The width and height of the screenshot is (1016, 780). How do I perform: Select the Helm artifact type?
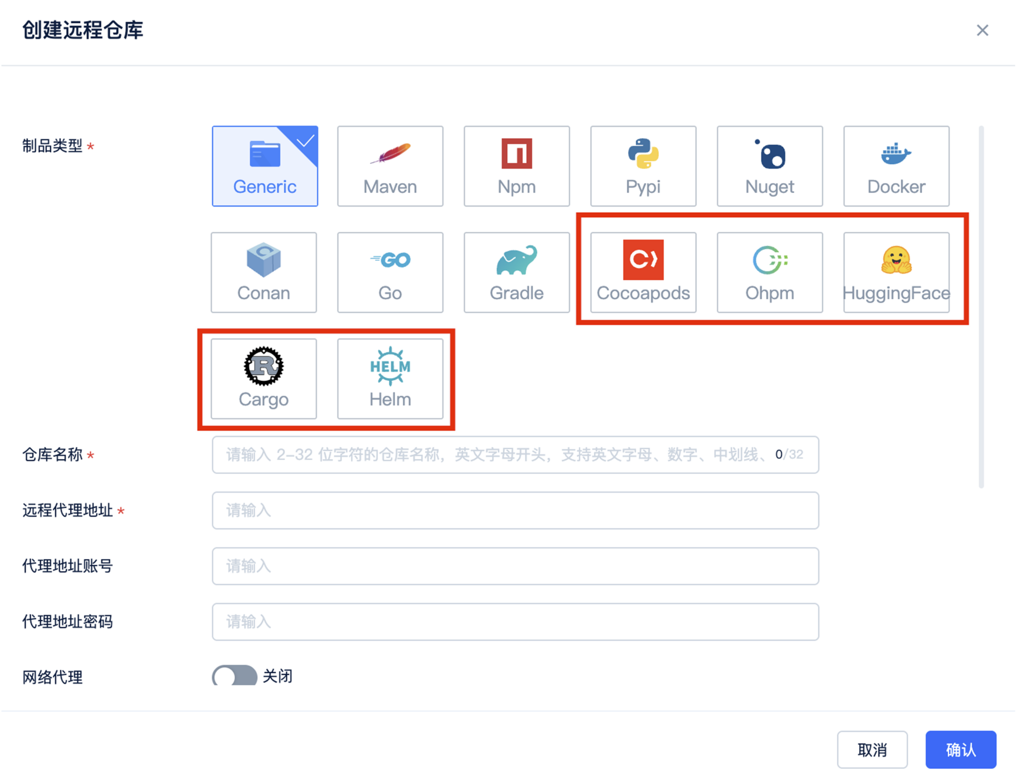tap(390, 379)
